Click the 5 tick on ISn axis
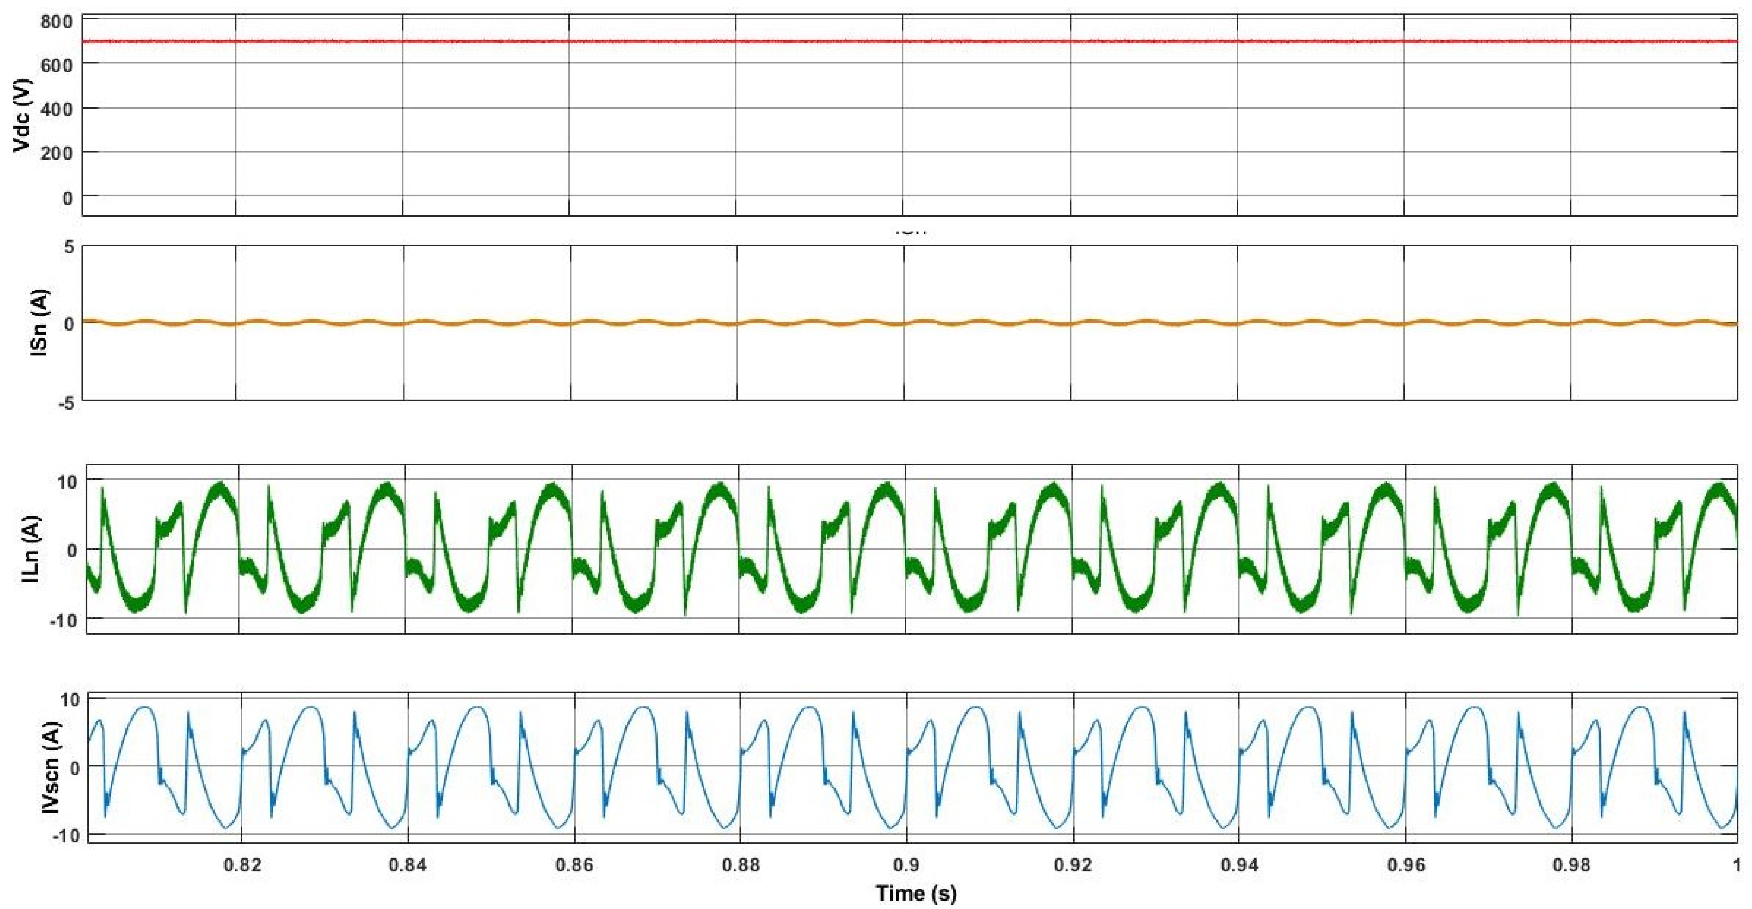The height and width of the screenshot is (909, 1752). (69, 246)
